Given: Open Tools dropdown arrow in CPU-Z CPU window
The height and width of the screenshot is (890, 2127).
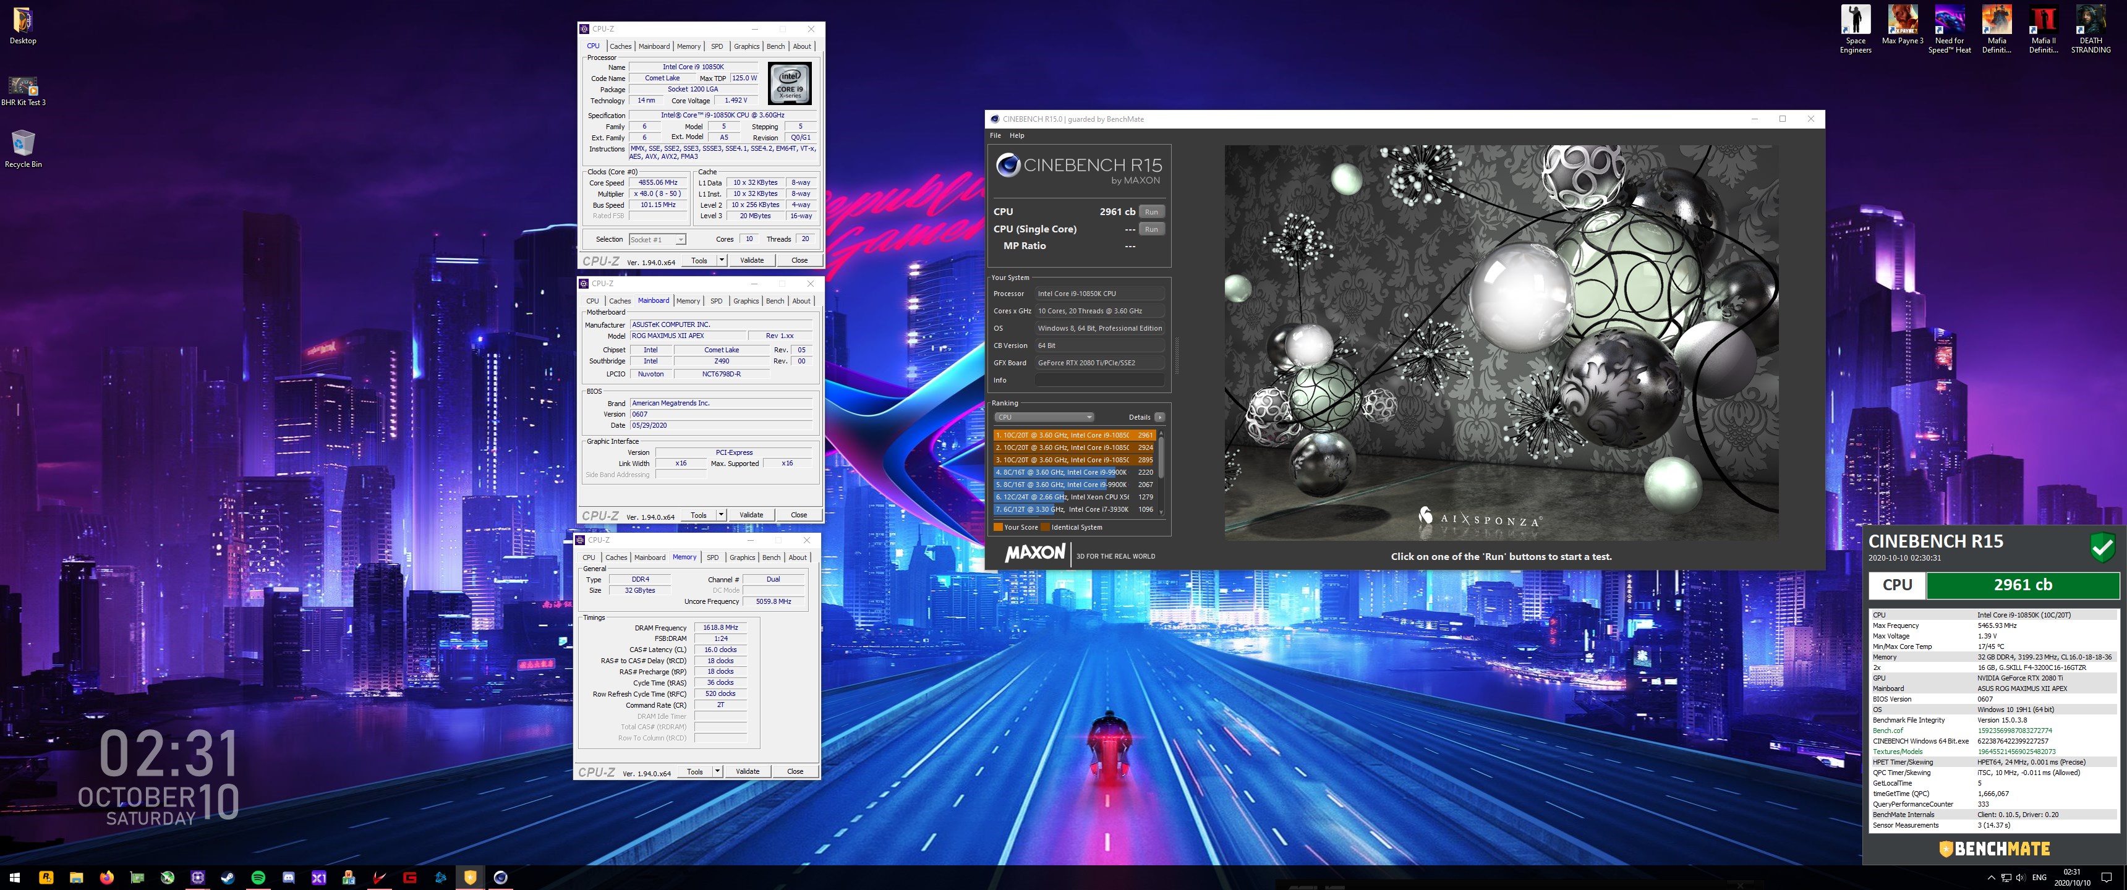Looking at the screenshot, I should click(722, 260).
